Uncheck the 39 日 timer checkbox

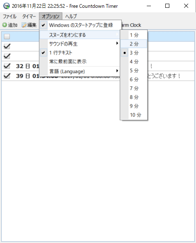coord(7,76)
